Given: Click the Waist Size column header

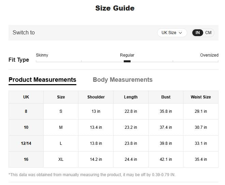Looking at the screenshot, I should tap(200, 97).
